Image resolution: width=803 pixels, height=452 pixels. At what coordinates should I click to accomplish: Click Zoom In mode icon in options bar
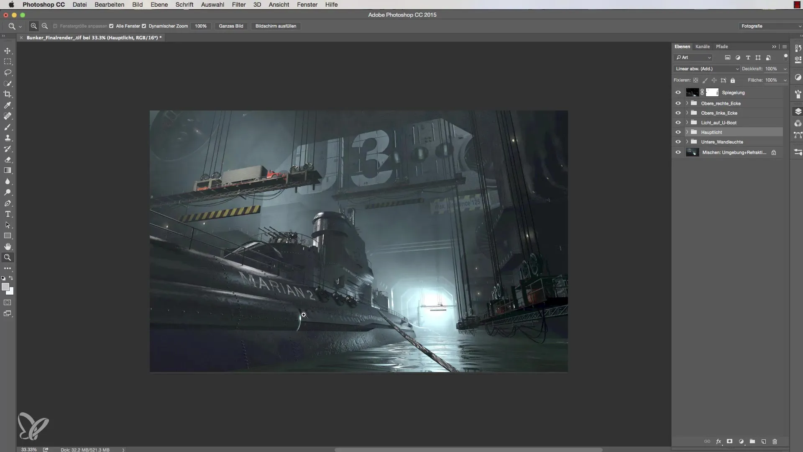click(34, 26)
